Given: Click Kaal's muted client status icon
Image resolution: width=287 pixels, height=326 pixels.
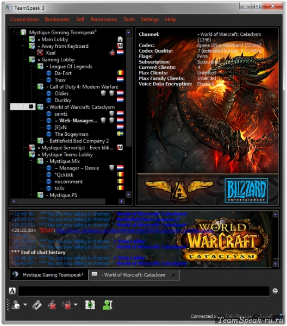Looking at the screenshot, I should [x=40, y=52].
